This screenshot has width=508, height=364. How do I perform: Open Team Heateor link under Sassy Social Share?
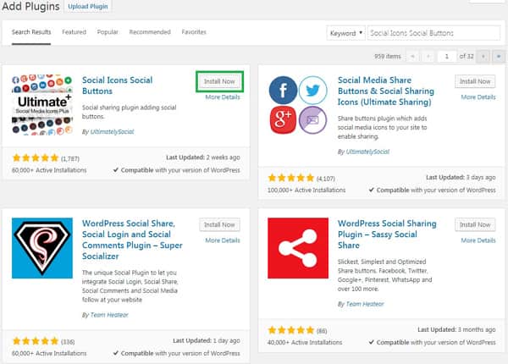point(365,304)
